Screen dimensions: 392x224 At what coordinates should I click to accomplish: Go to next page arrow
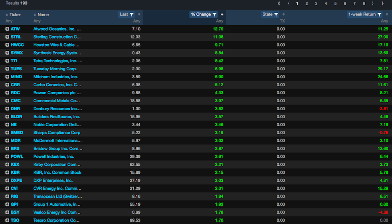click(x=373, y=4)
